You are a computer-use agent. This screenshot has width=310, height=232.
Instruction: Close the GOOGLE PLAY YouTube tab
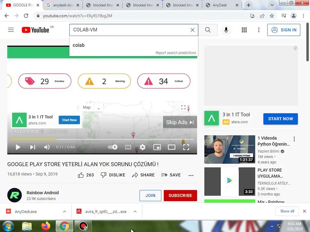point(38,5)
